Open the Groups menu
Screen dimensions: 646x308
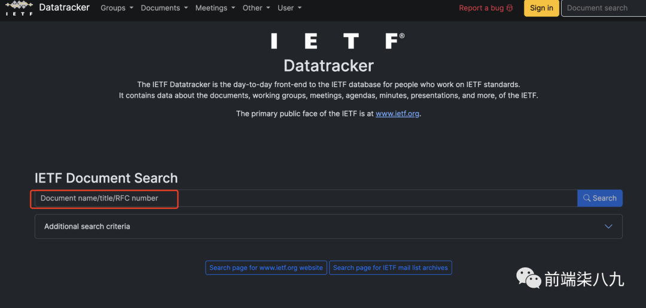pos(117,8)
